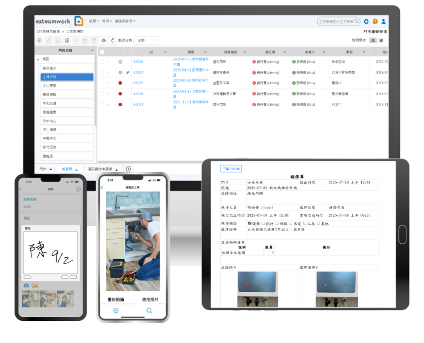This screenshot has height=343, width=424.
Task: Click the fault photo on the tablet
Action: 257,289
